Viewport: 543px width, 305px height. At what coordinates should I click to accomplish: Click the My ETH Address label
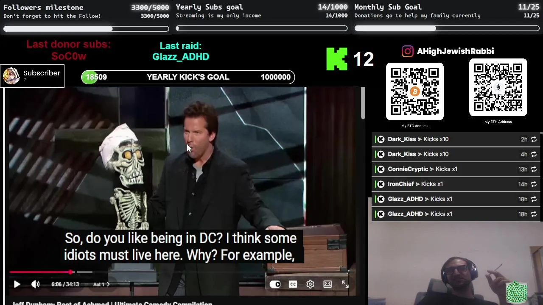click(x=498, y=122)
